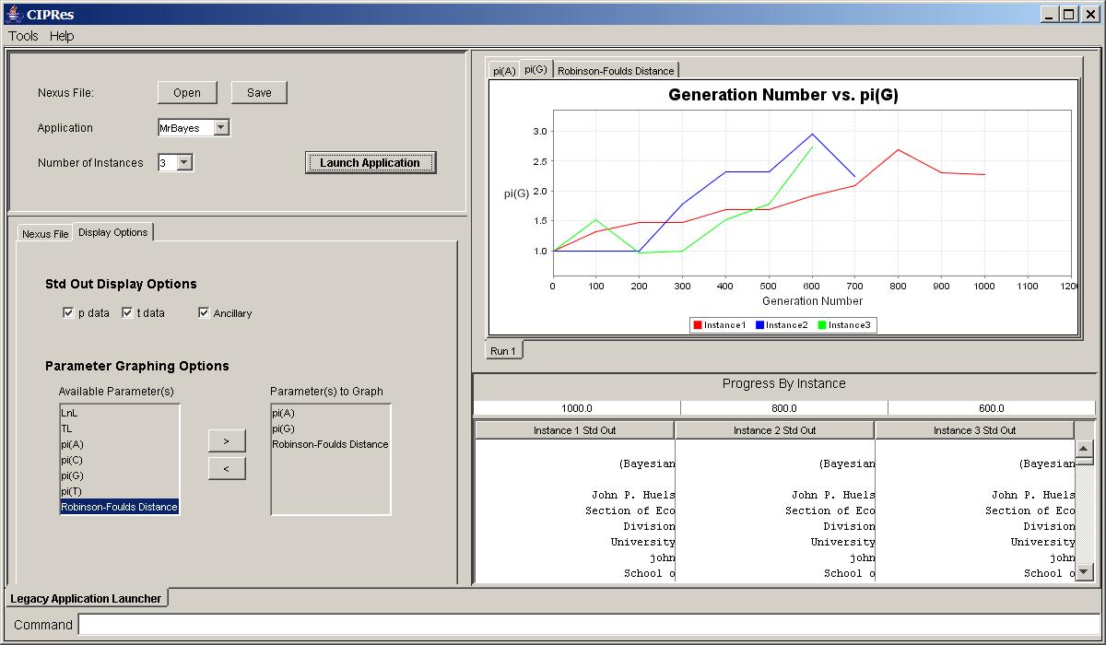Select pi(A) in Available Parameters list
The height and width of the screenshot is (645, 1106).
coord(120,444)
